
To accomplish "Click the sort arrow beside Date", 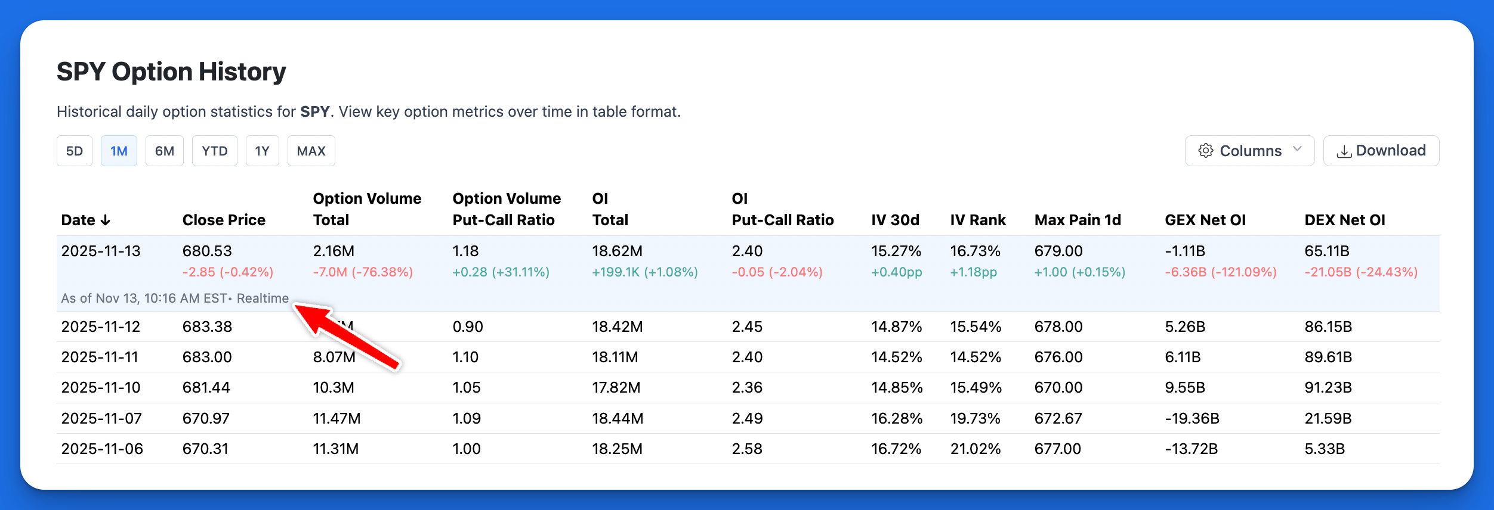I will [x=106, y=220].
